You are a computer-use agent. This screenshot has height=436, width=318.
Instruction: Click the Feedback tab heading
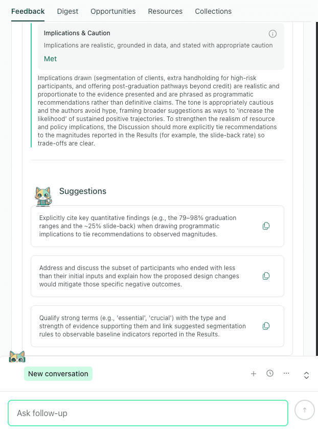click(x=28, y=11)
